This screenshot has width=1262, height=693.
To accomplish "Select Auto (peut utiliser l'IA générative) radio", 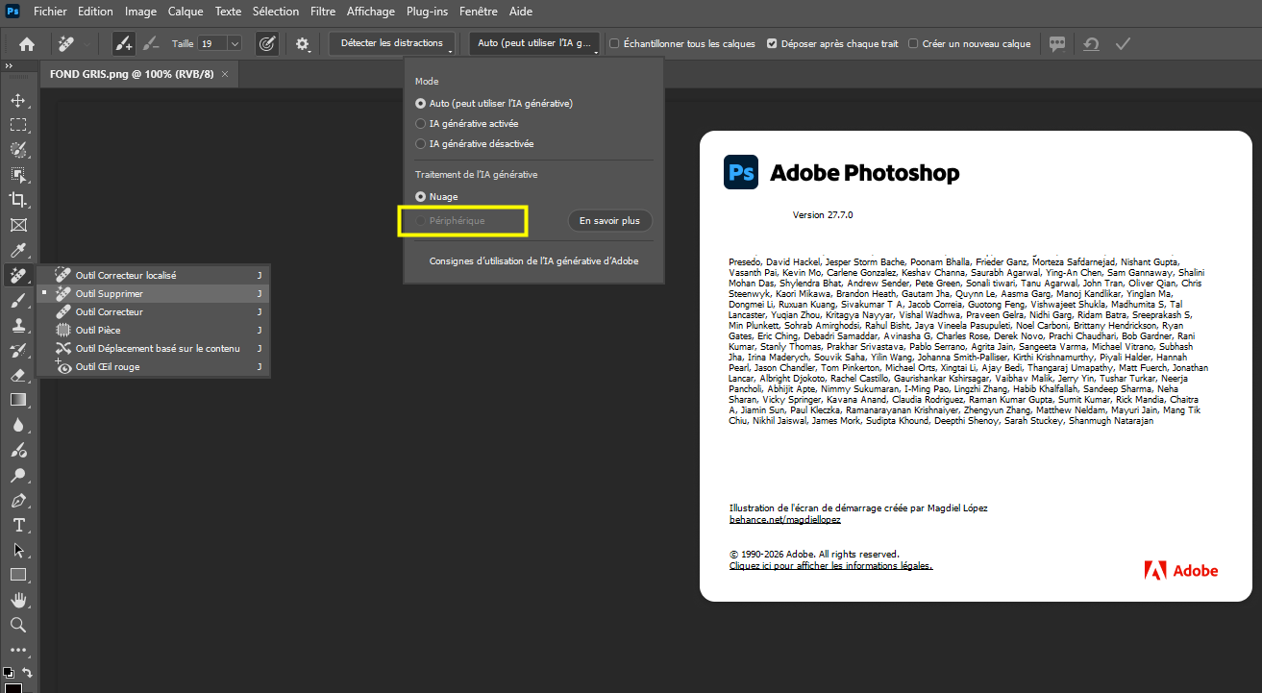I will [420, 103].
